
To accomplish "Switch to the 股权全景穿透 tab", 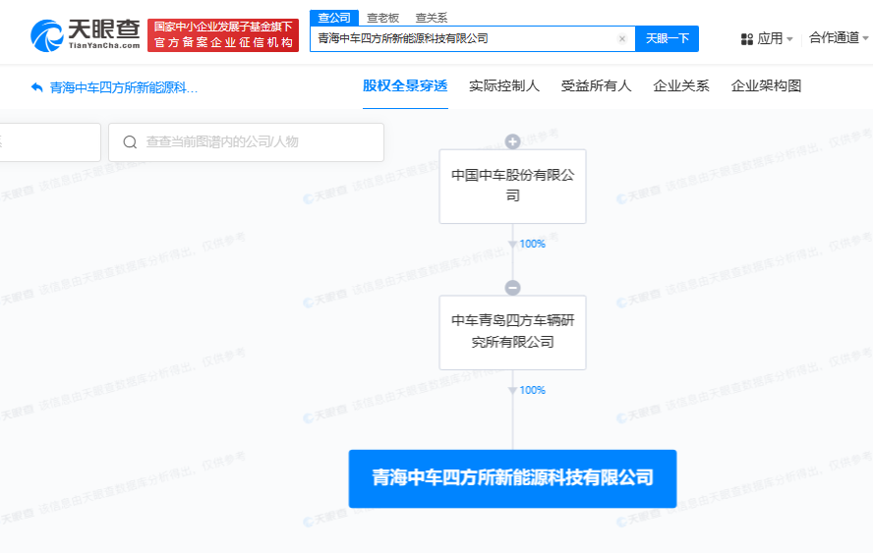I will [405, 85].
